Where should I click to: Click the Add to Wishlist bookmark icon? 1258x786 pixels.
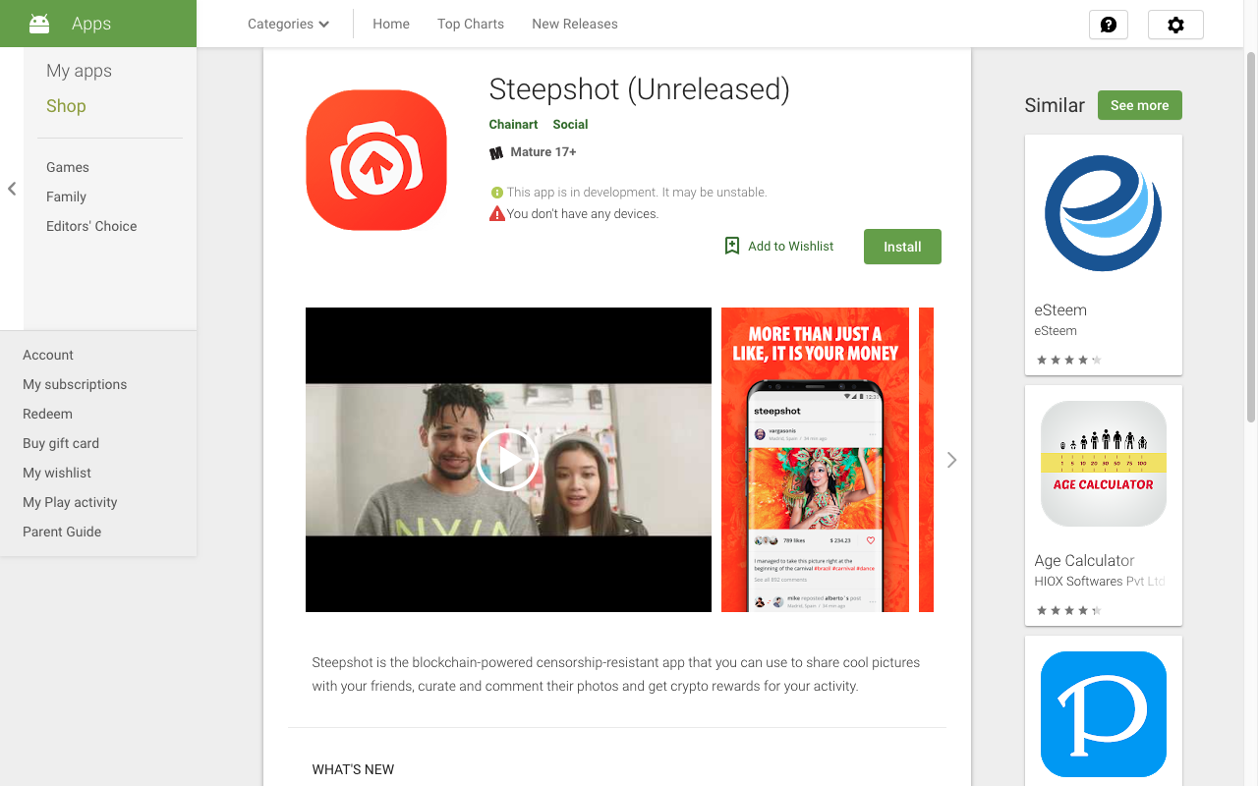click(731, 246)
